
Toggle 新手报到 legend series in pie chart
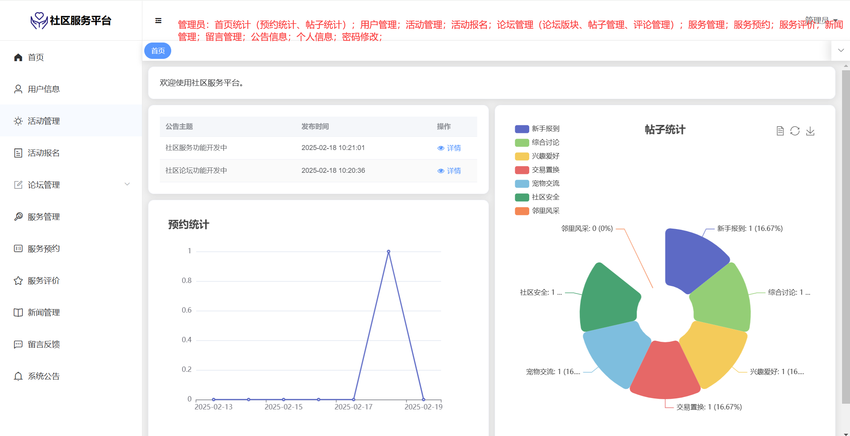(537, 129)
